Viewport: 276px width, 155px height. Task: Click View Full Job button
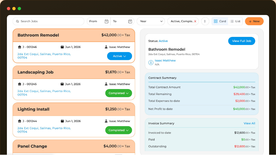click(242, 41)
